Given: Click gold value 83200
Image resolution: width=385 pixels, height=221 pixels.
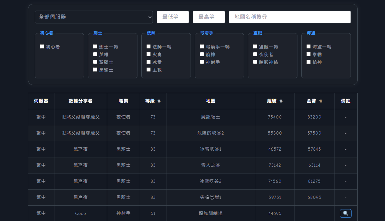Looking at the screenshot, I should pos(314,117).
